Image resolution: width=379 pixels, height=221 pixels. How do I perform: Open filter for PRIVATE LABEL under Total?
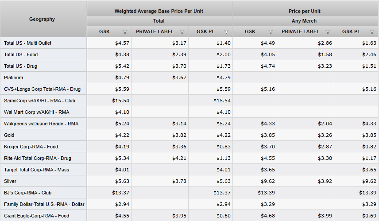(x=182, y=32)
